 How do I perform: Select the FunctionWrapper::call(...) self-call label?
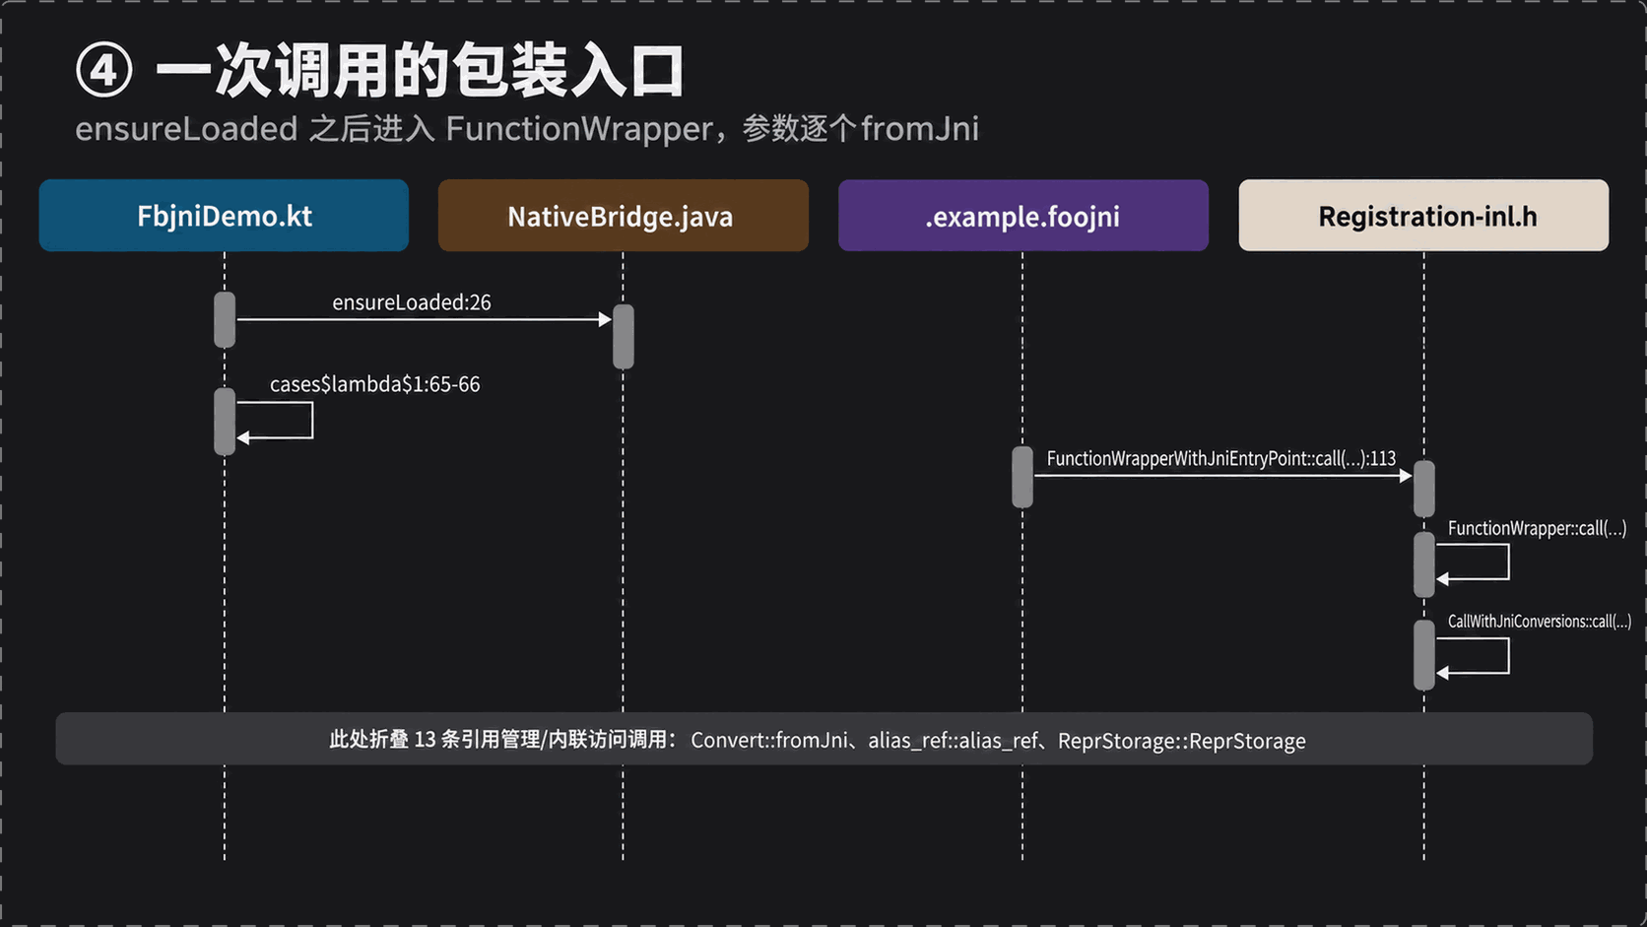[x=1537, y=529]
